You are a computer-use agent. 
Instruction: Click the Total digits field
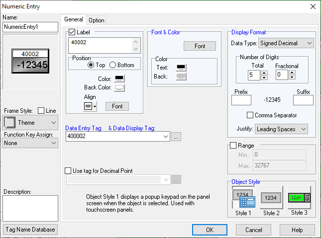(254, 75)
